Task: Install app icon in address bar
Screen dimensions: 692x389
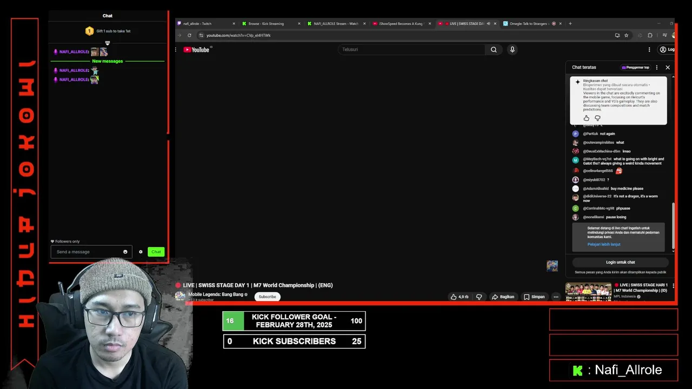Action: tap(617, 35)
